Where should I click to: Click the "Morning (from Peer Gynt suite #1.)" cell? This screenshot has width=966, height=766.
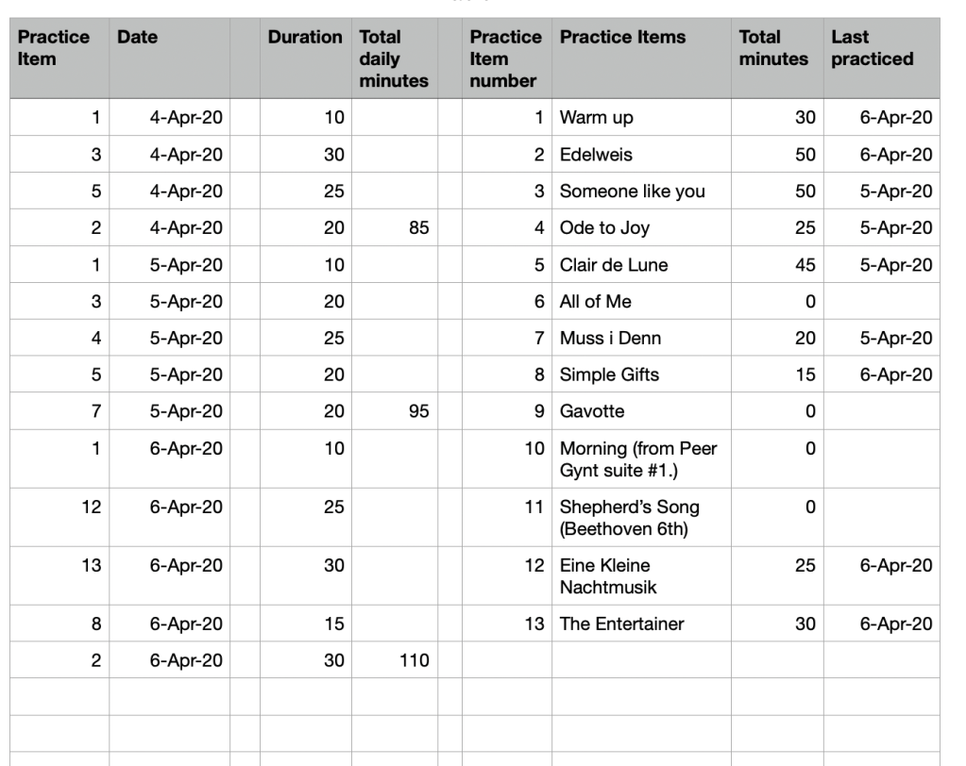[639, 459]
